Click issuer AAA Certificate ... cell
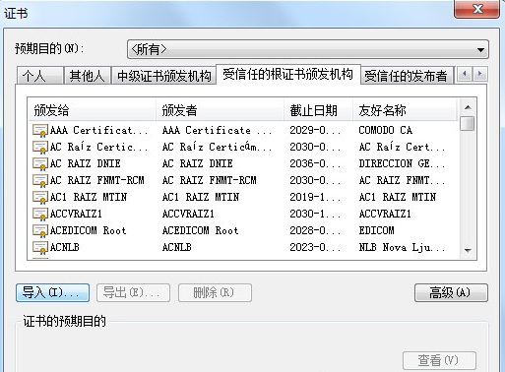 pos(217,131)
